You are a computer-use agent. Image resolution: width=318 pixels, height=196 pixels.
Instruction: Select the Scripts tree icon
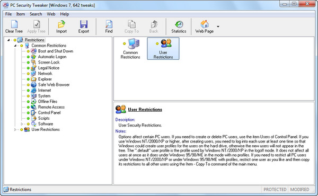pyautogui.click(x=33, y=118)
